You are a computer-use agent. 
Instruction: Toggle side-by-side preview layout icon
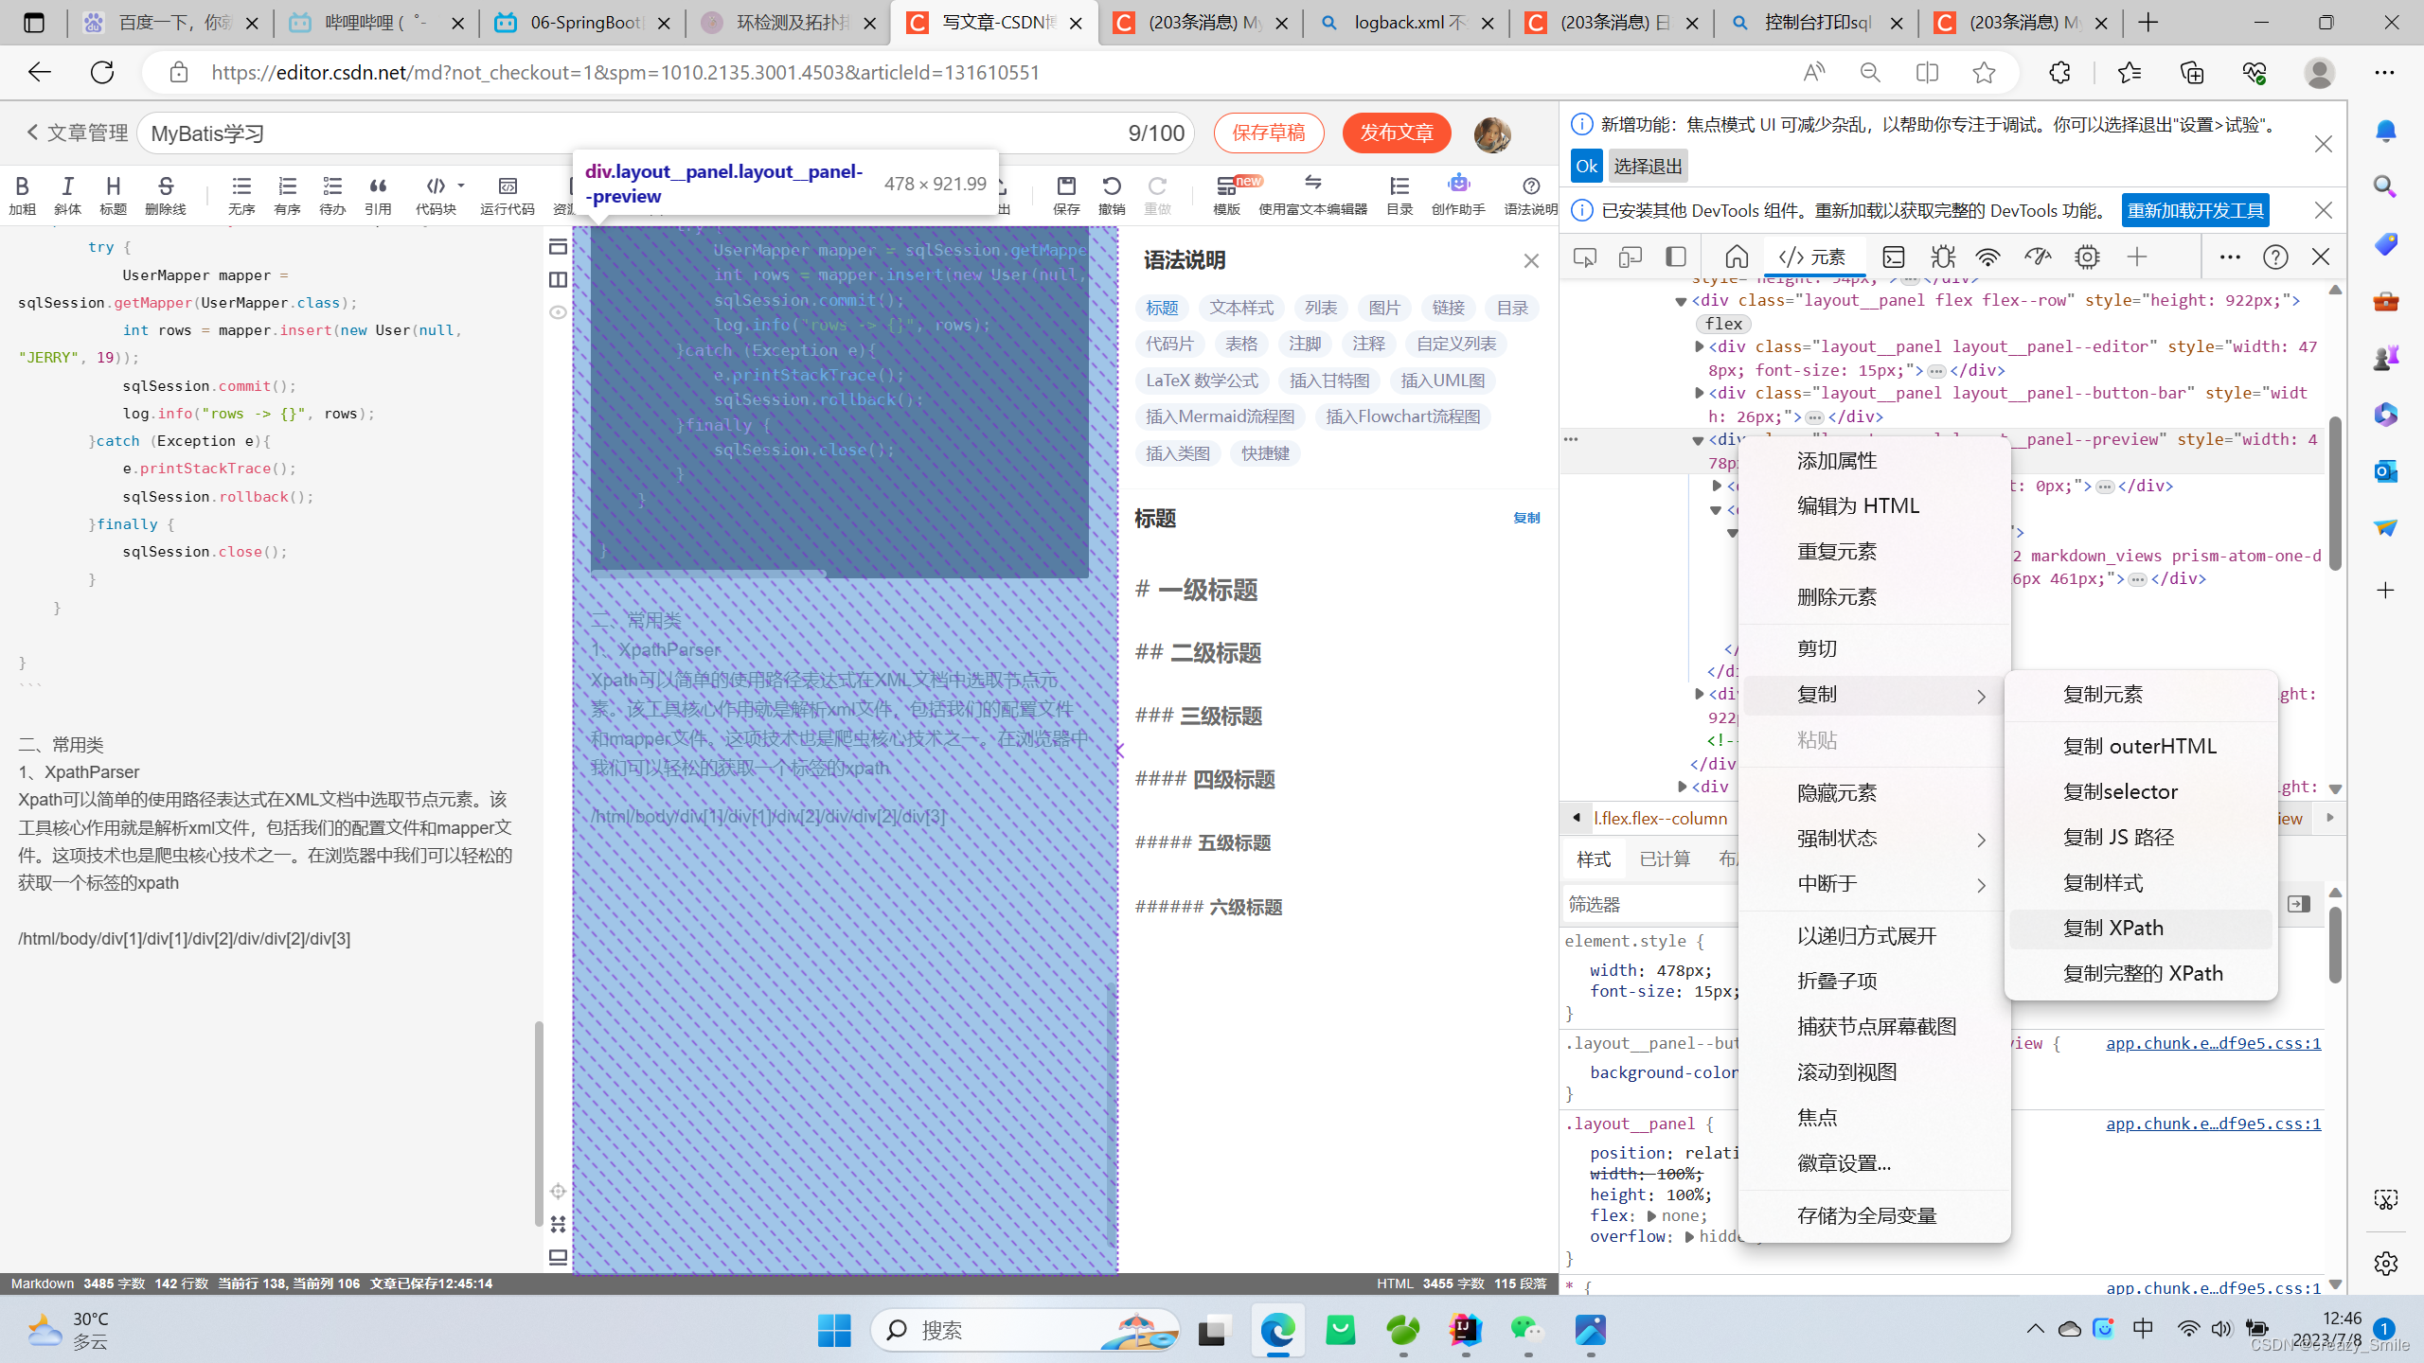(558, 279)
